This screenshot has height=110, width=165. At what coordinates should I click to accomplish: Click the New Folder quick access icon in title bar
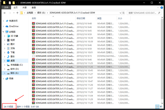click(14, 3)
